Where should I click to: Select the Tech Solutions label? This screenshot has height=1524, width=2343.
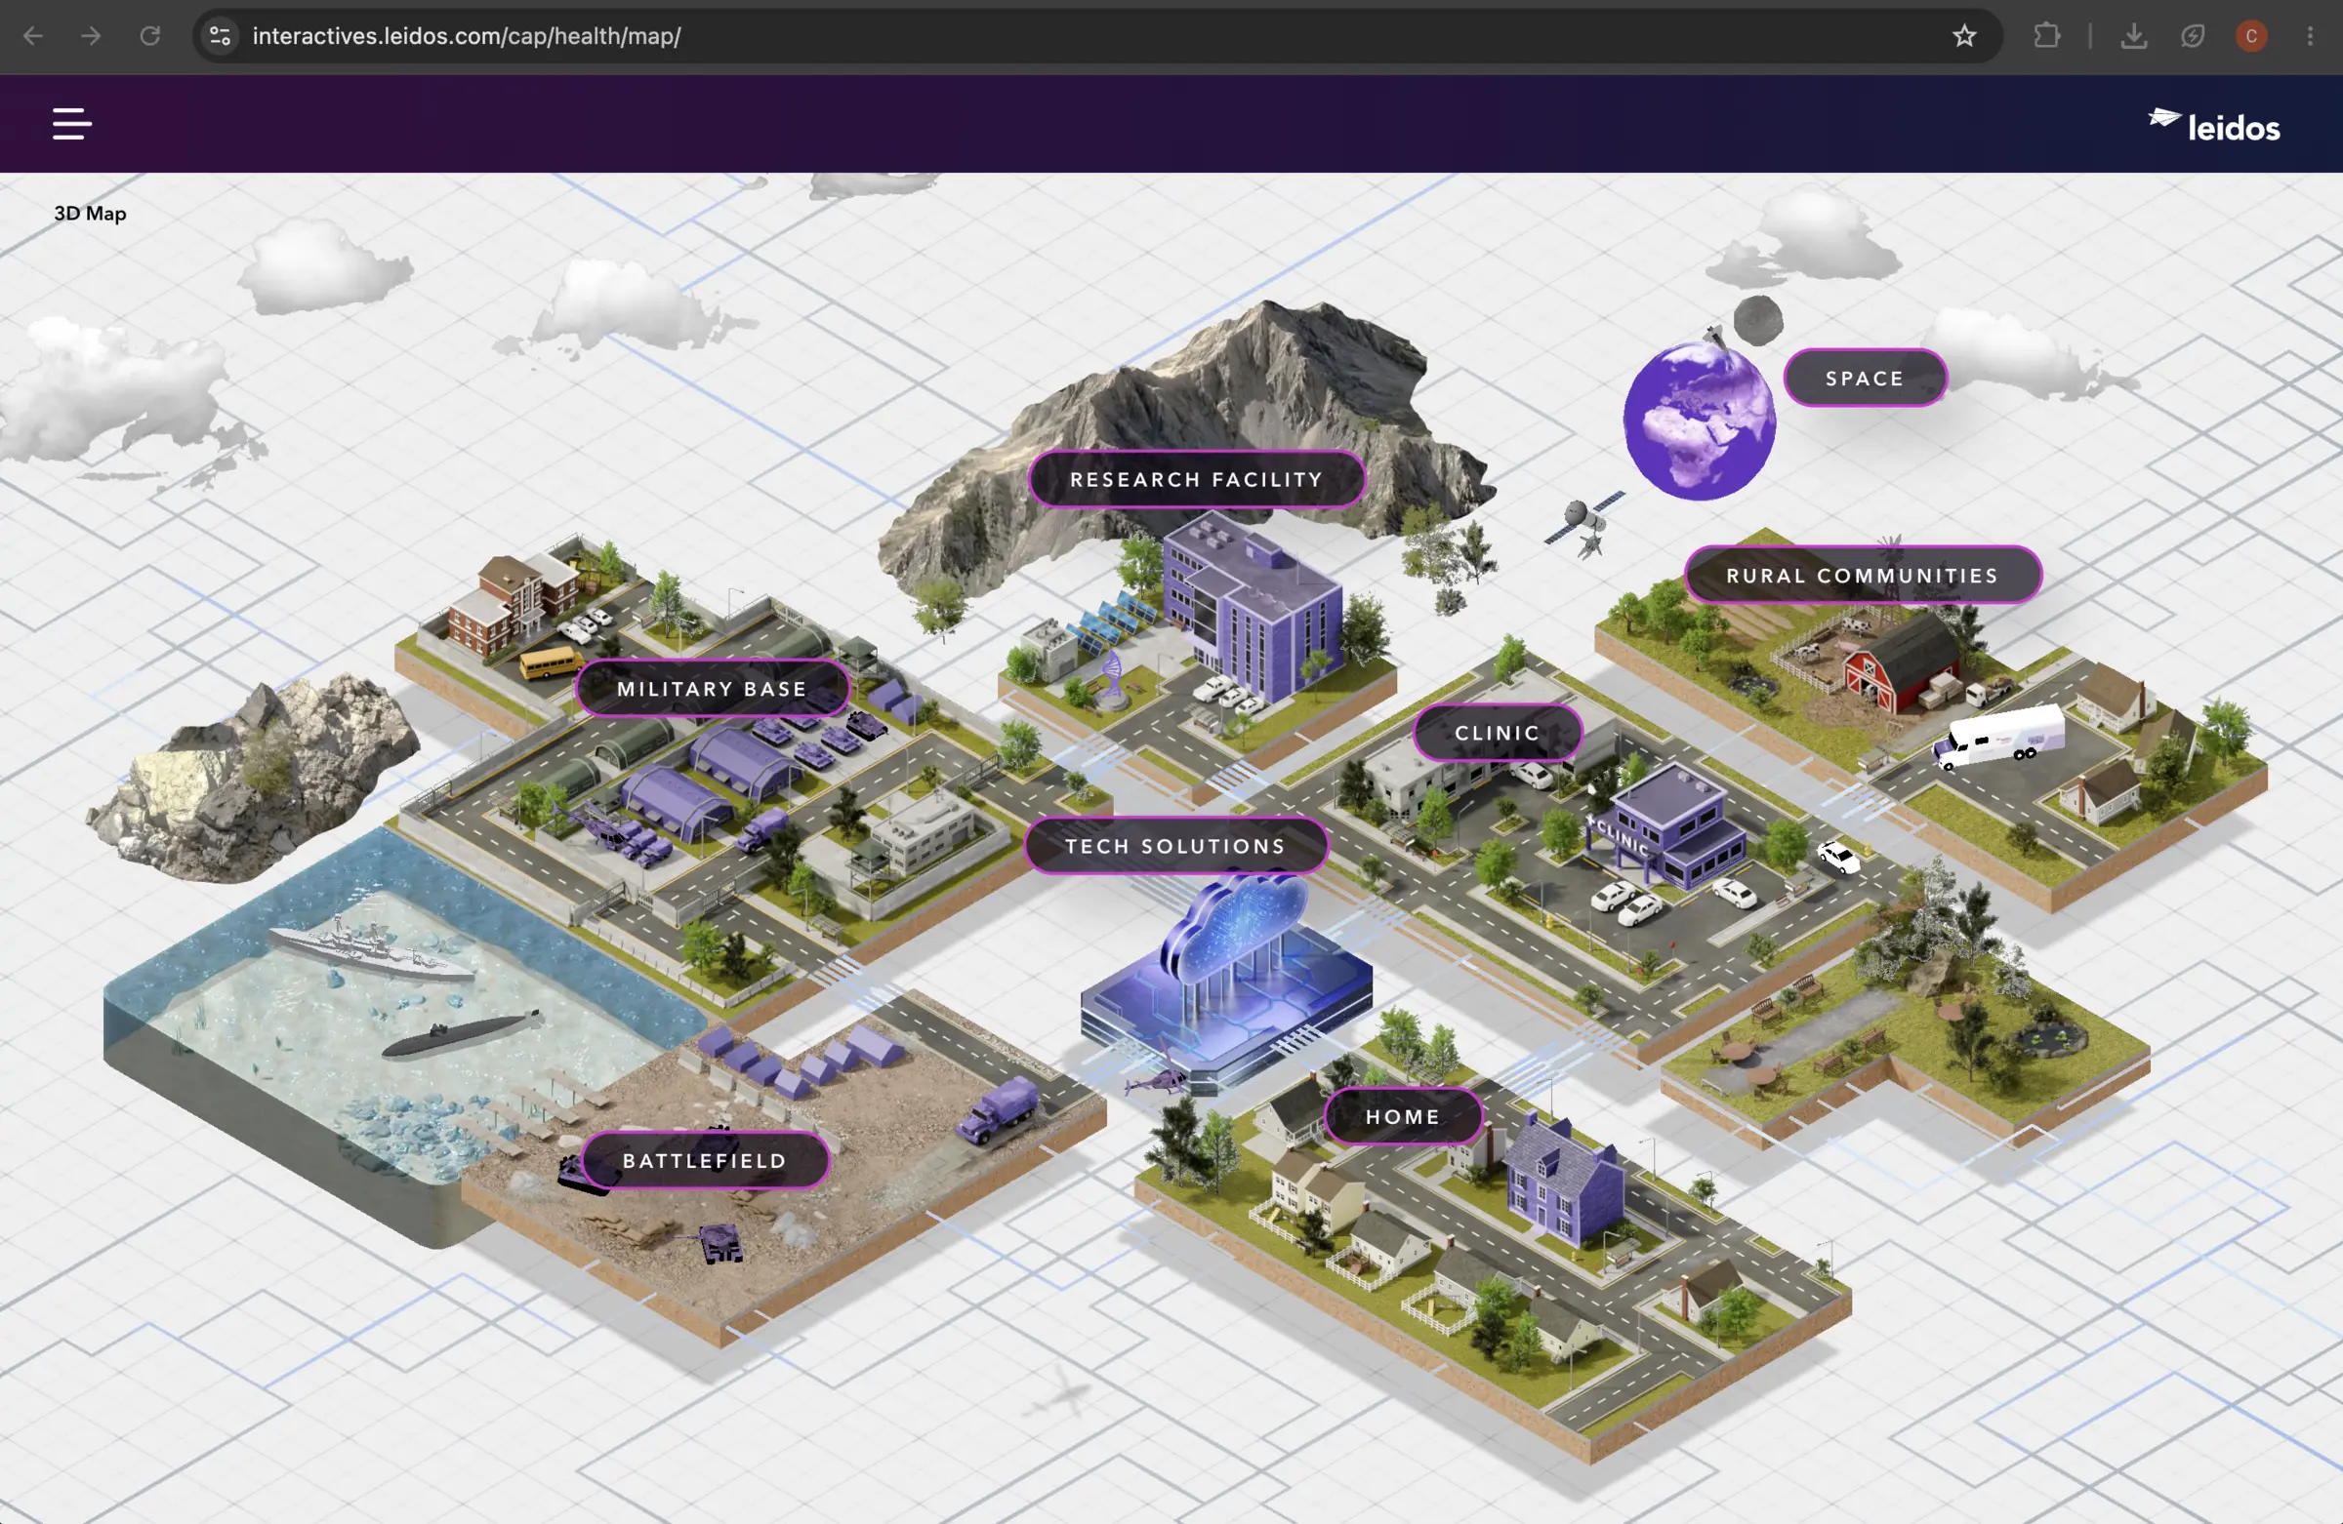[1175, 846]
